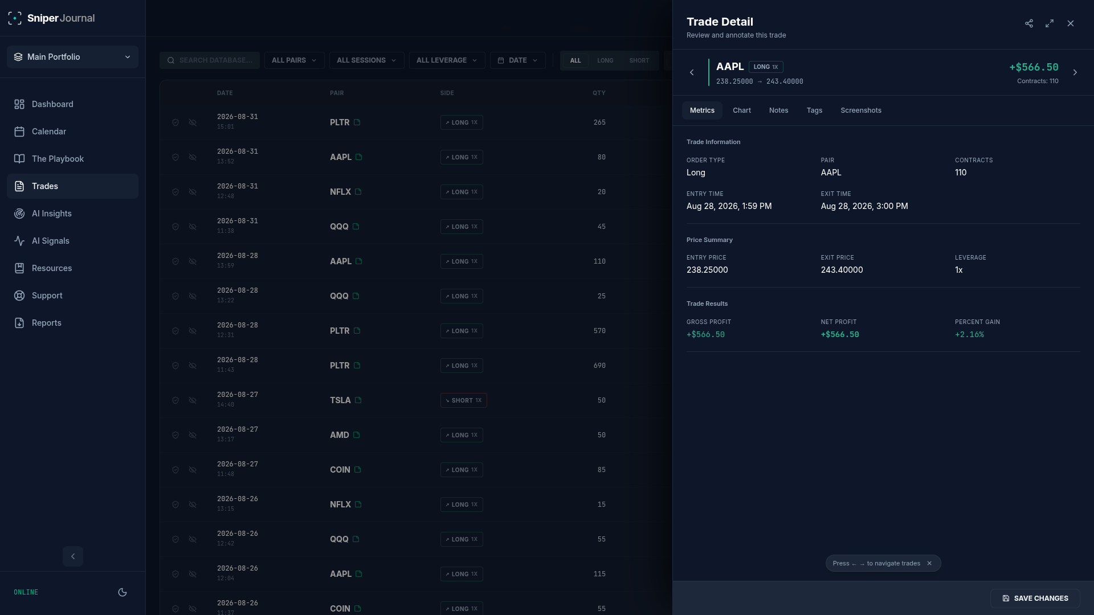Switch to the Metrics tab
Image resolution: width=1094 pixels, height=615 pixels.
coord(702,110)
